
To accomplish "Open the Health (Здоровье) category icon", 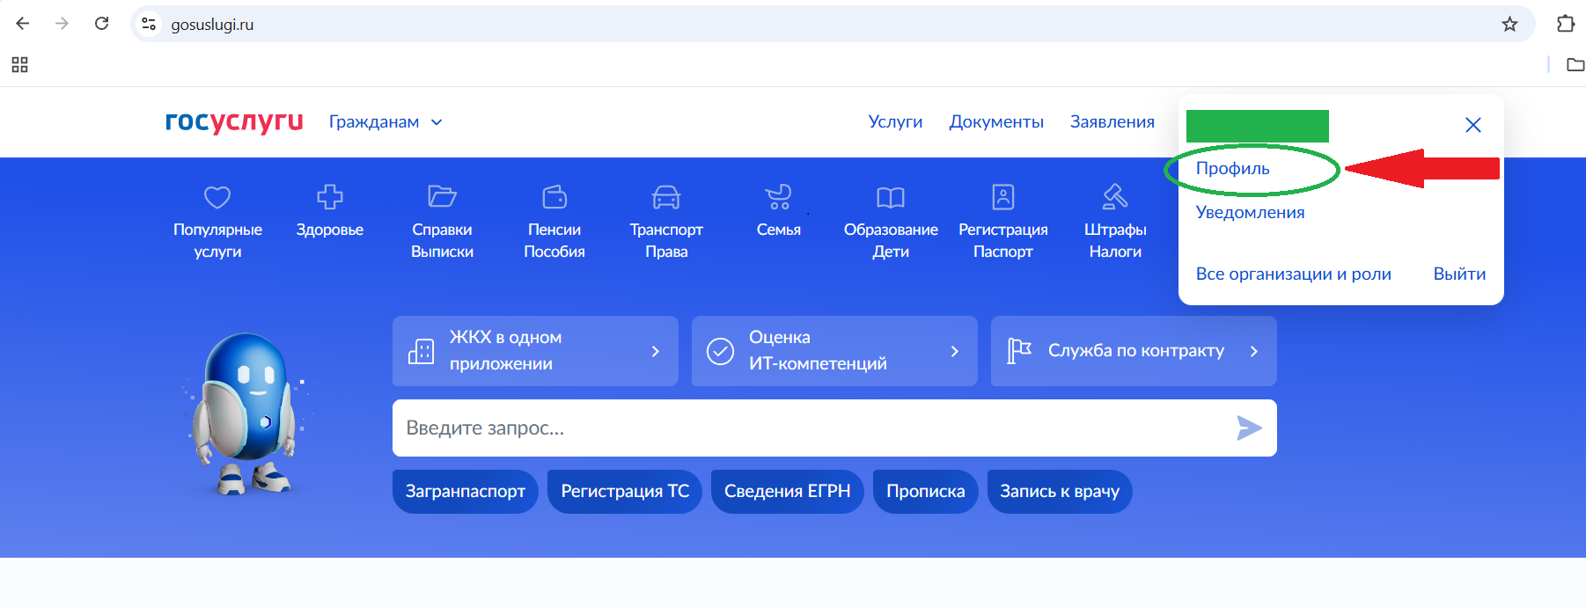I will 329,197.
